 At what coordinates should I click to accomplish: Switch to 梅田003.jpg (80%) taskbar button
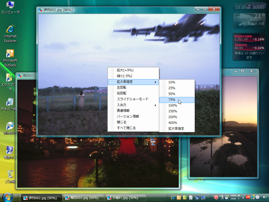click(x=83, y=198)
